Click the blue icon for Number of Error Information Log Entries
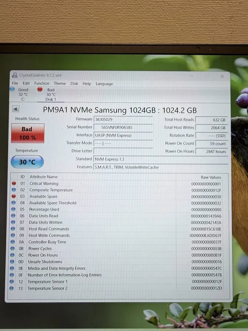This screenshot has height=331, width=248. (12, 275)
